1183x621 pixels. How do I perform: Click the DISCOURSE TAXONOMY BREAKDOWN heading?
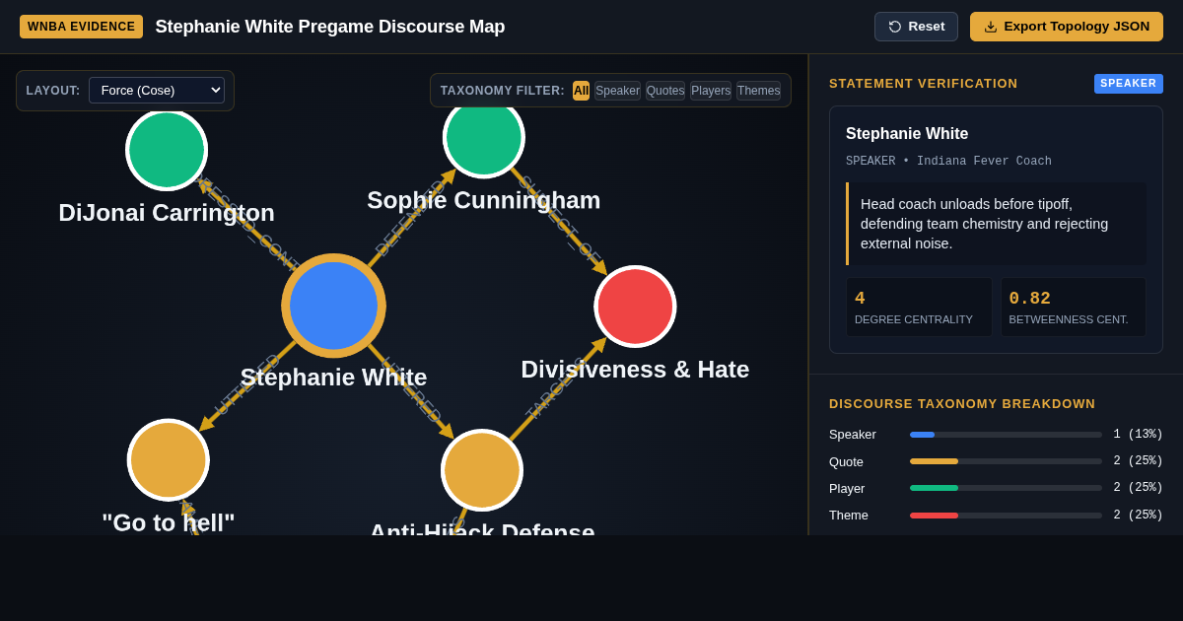pyautogui.click(x=962, y=404)
